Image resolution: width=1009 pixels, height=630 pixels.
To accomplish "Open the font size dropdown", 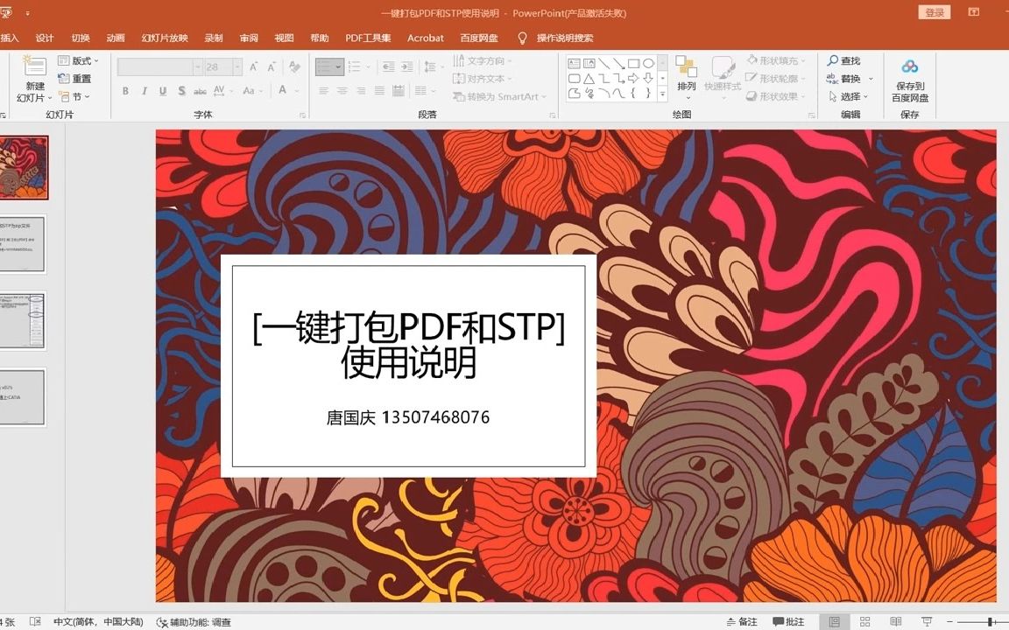I will [x=238, y=66].
